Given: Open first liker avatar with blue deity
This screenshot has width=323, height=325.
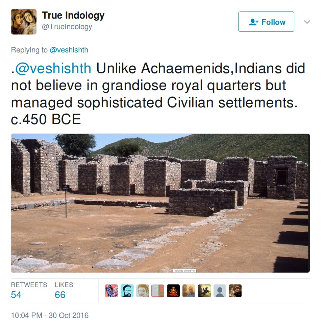Looking at the screenshot, I should (x=111, y=291).
